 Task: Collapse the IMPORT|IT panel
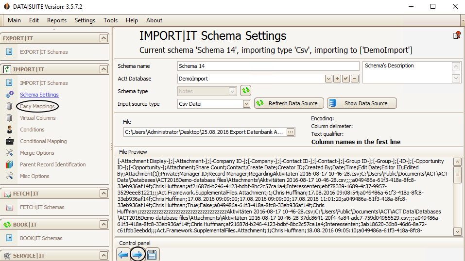[x=103, y=69]
